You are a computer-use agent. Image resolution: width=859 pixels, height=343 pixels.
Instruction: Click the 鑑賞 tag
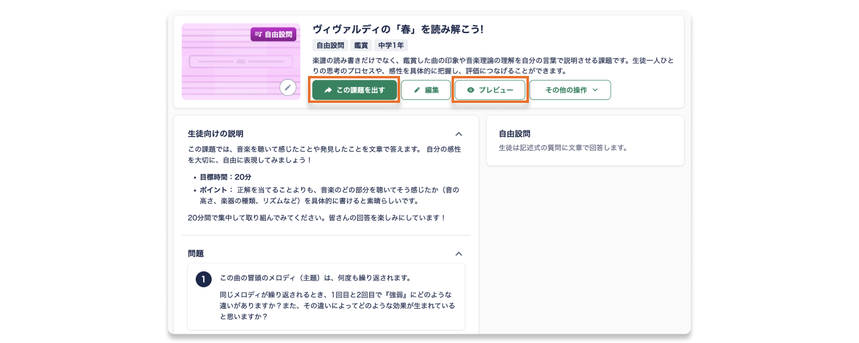(361, 45)
